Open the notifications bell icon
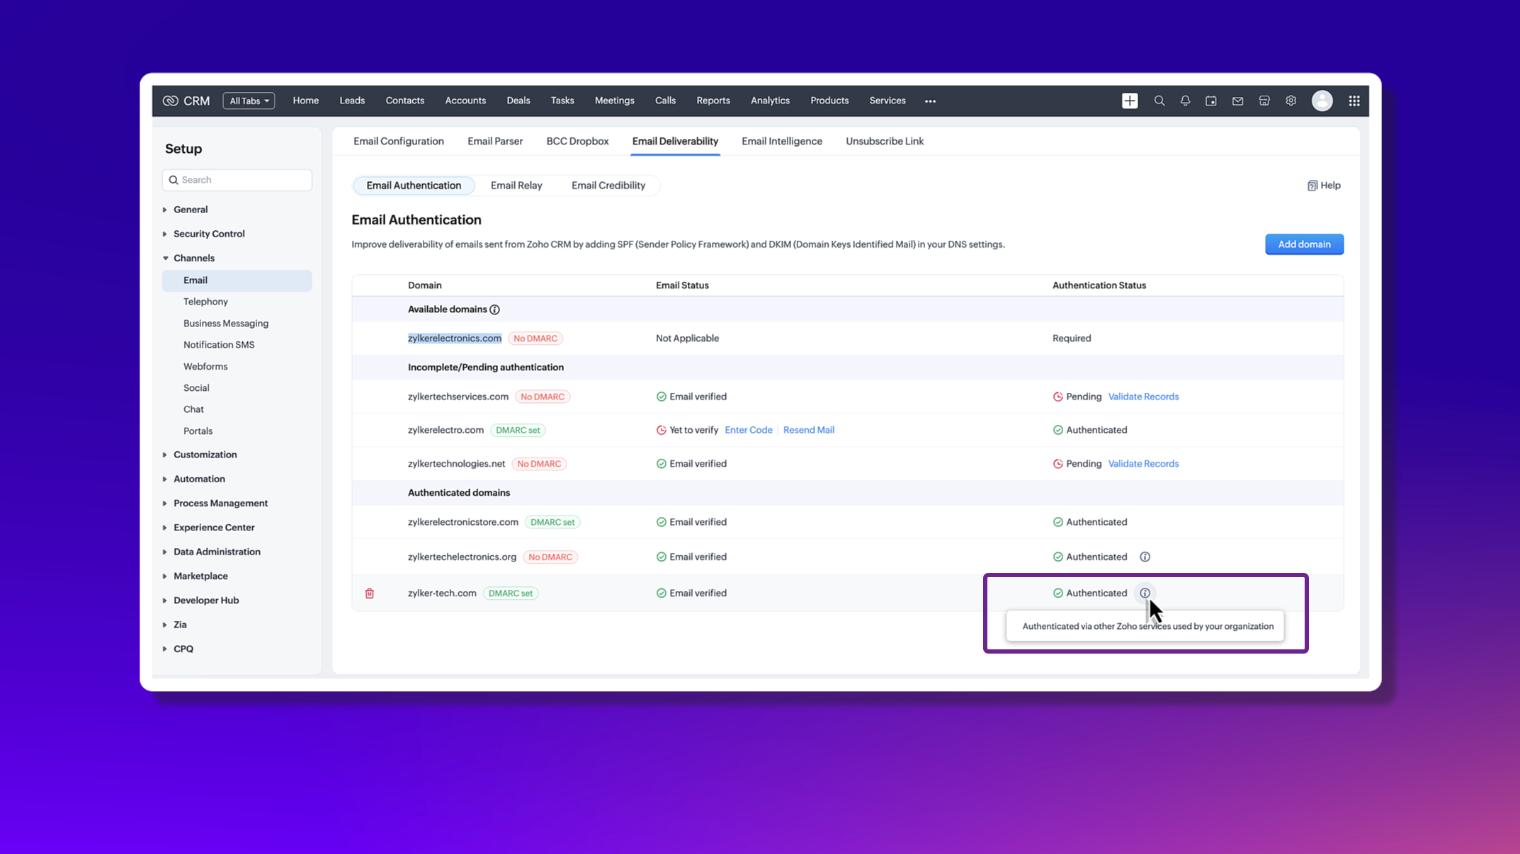The image size is (1520, 854). (x=1185, y=101)
